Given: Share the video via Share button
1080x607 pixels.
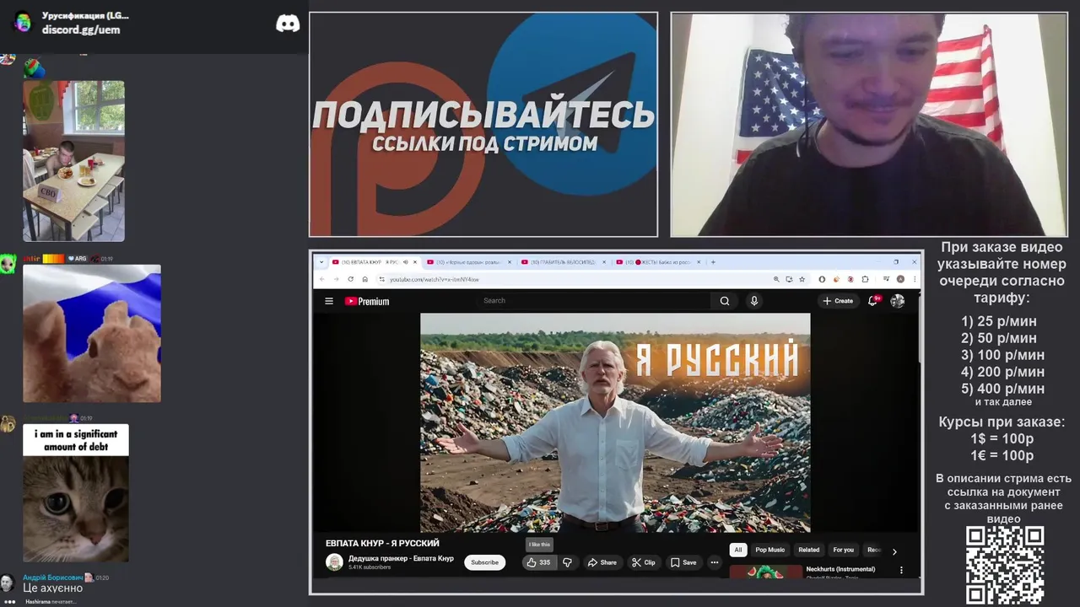Looking at the screenshot, I should pyautogui.click(x=602, y=562).
